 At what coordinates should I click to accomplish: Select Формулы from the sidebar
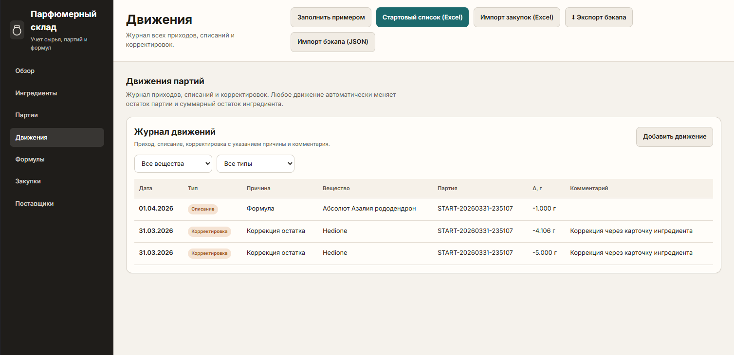(30, 160)
